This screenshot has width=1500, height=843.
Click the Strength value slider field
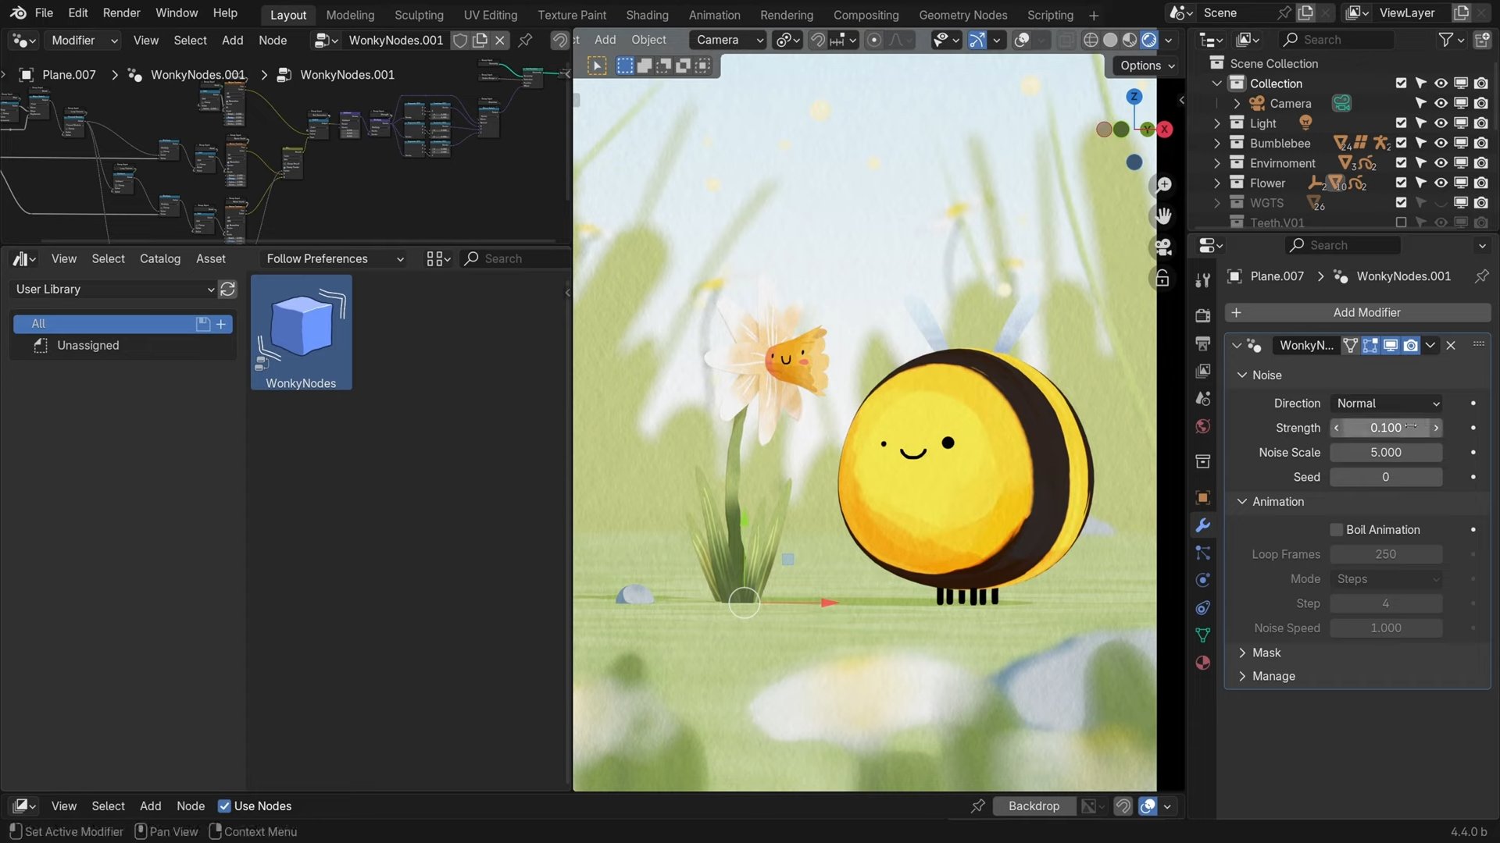[x=1385, y=428]
